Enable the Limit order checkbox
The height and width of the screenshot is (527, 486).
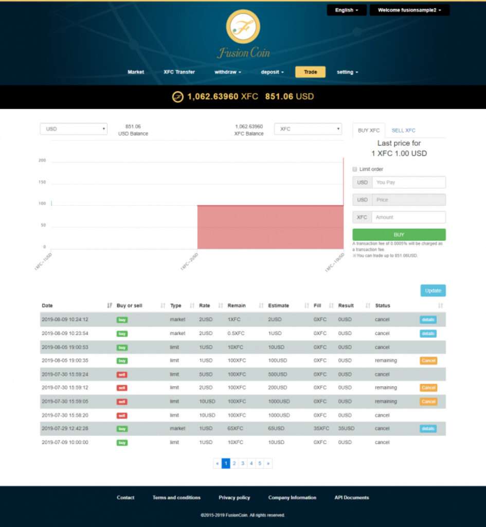pos(355,169)
